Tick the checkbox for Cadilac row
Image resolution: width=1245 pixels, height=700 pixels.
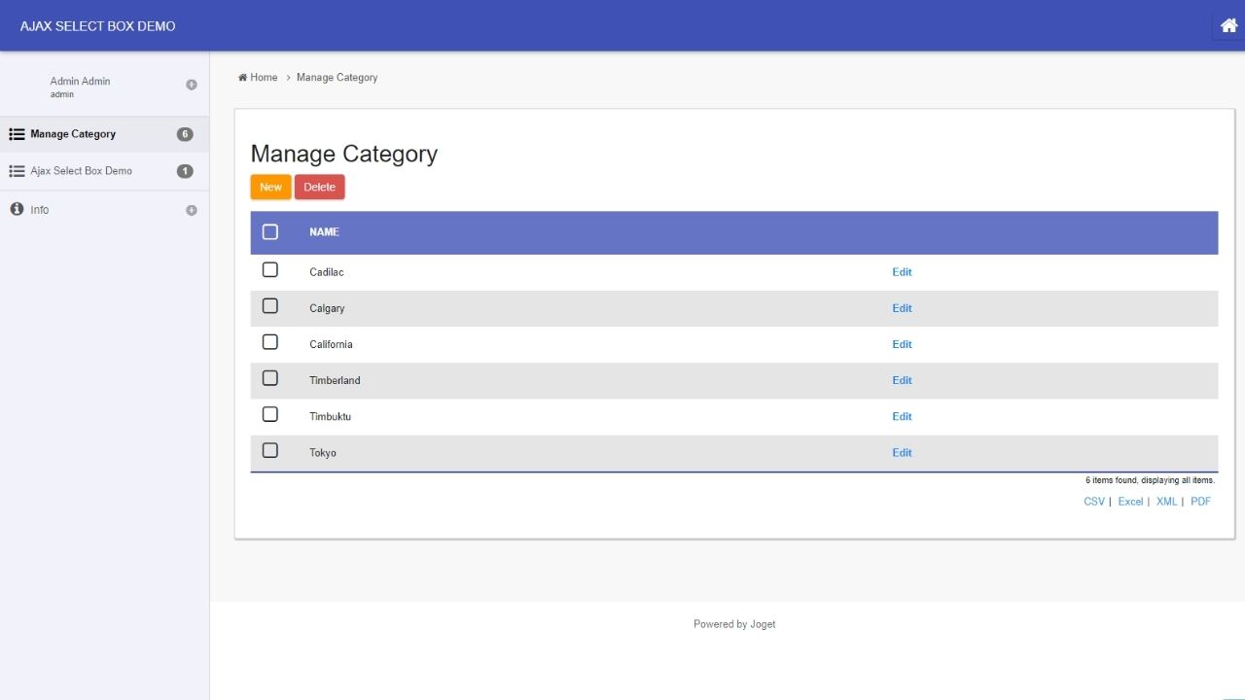tap(270, 269)
